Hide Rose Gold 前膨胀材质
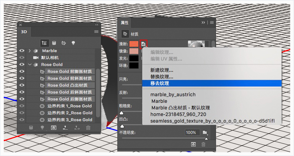The image size is (294, 156). click(x=22, y=71)
